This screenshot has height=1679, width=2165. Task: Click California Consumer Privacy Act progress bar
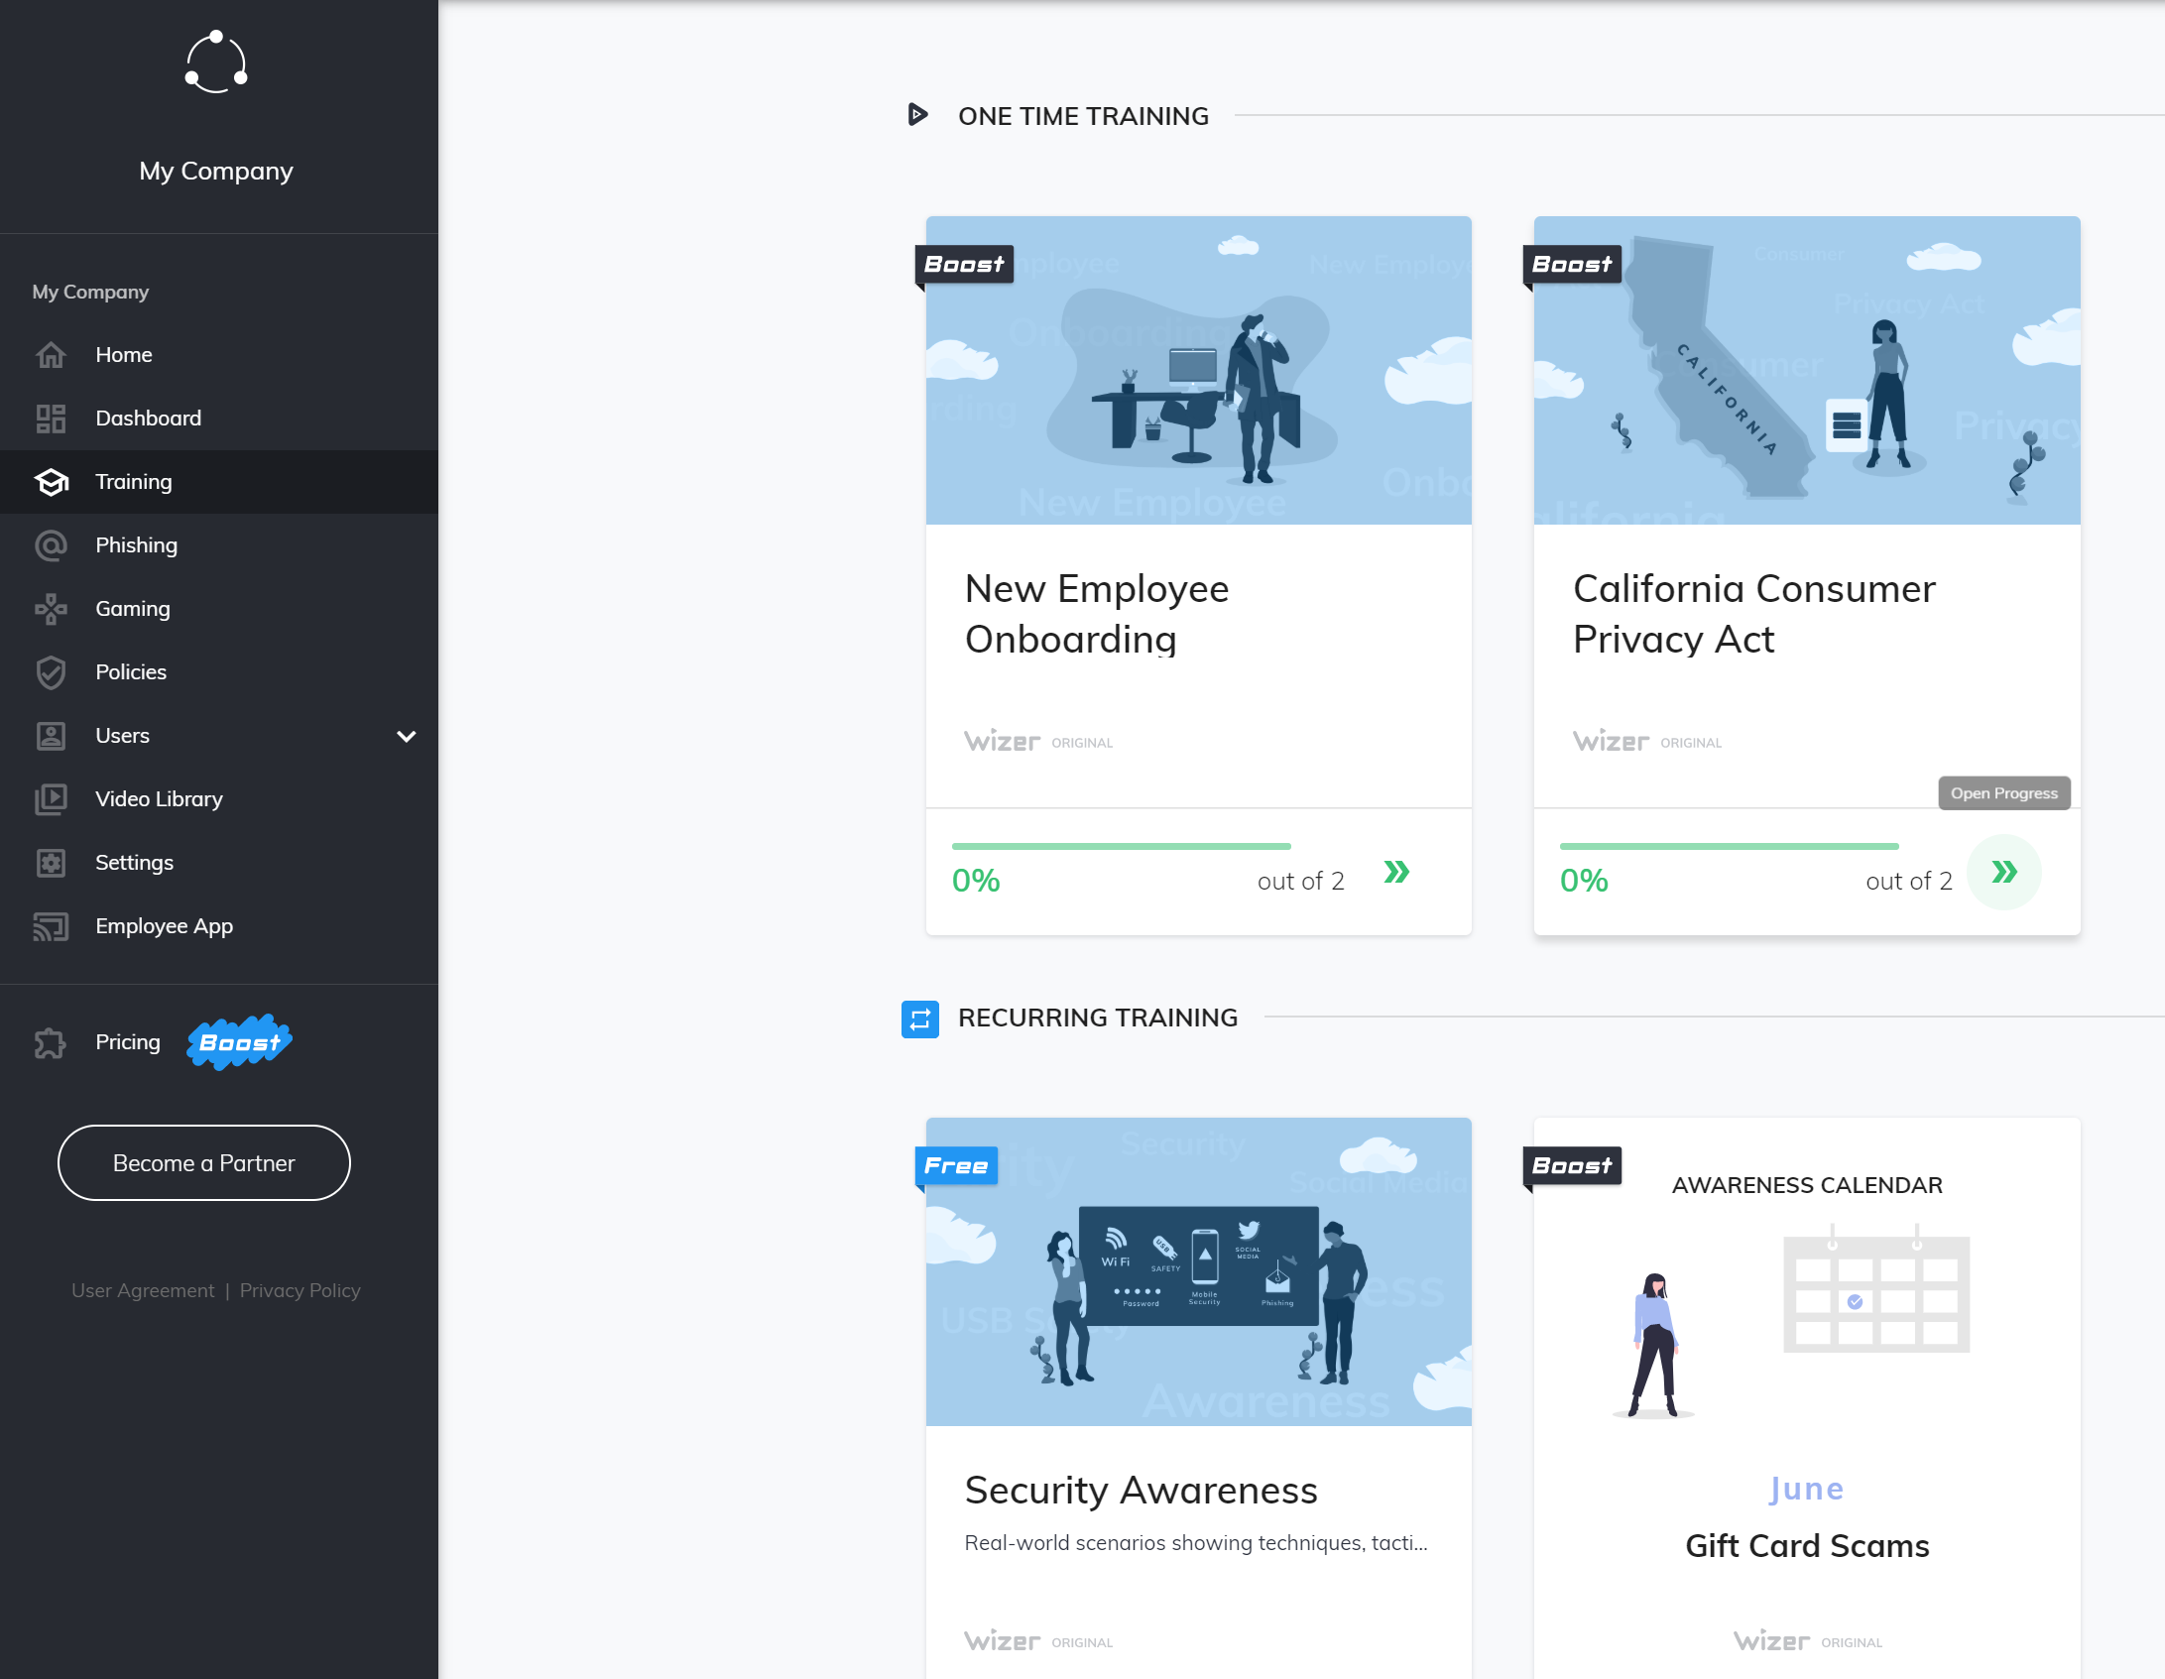(x=1730, y=846)
